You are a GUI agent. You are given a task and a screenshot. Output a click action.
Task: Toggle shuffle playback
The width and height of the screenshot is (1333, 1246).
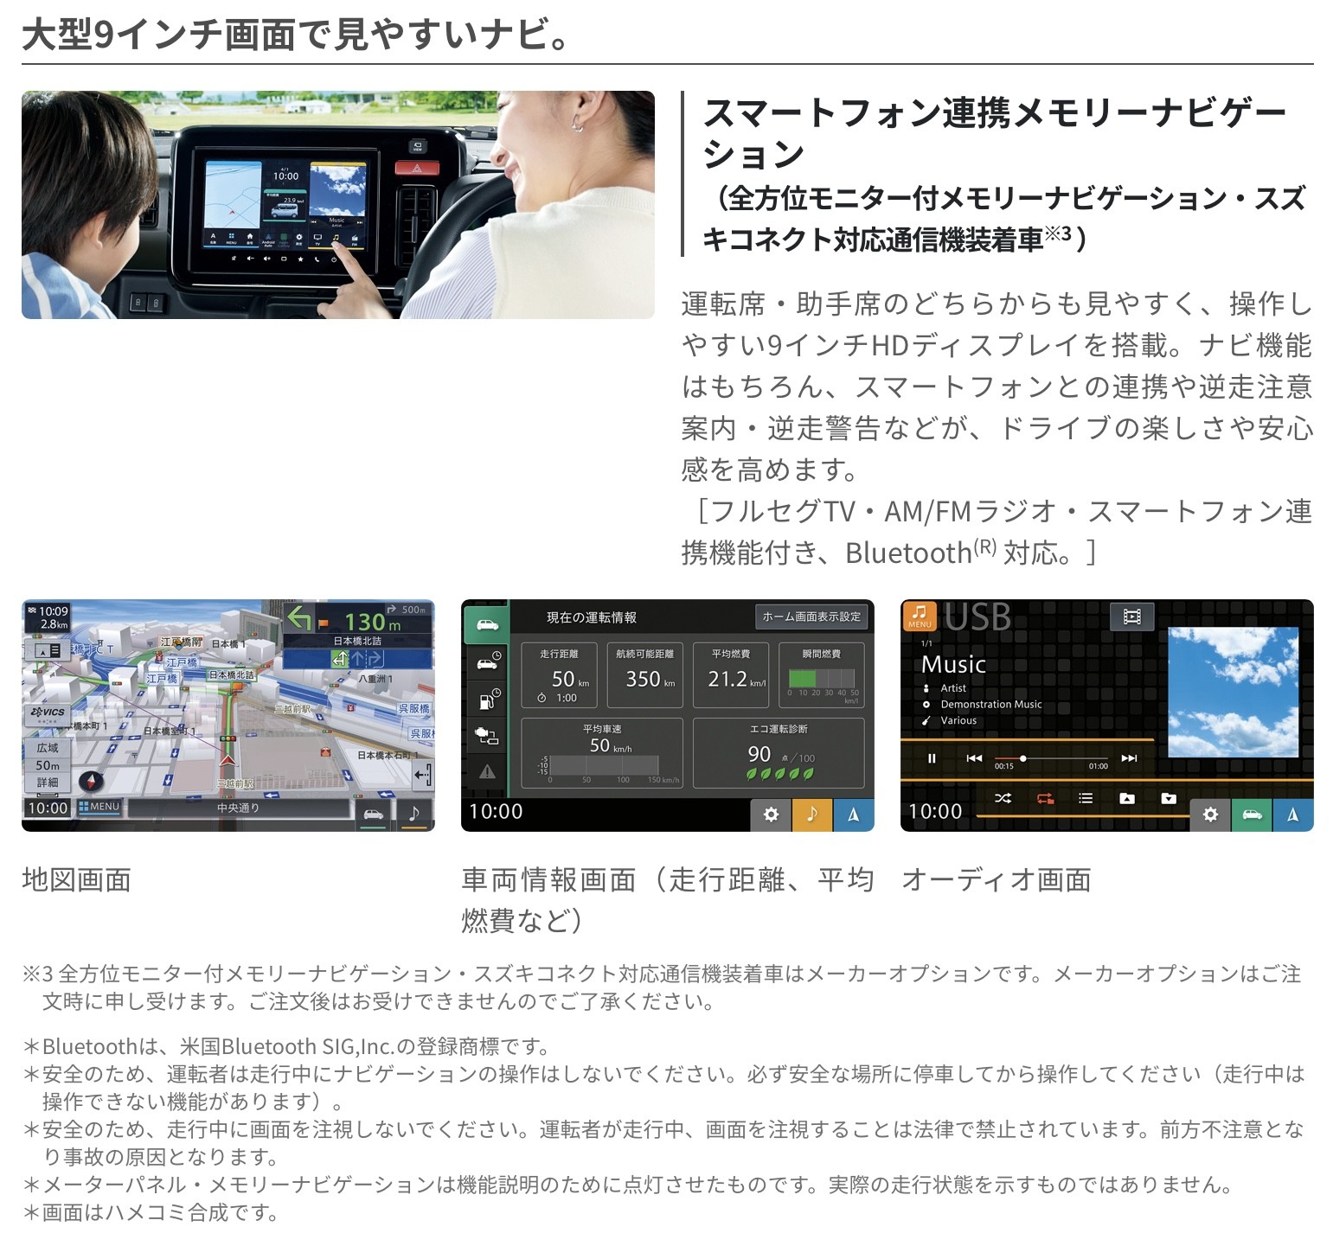1003,798
